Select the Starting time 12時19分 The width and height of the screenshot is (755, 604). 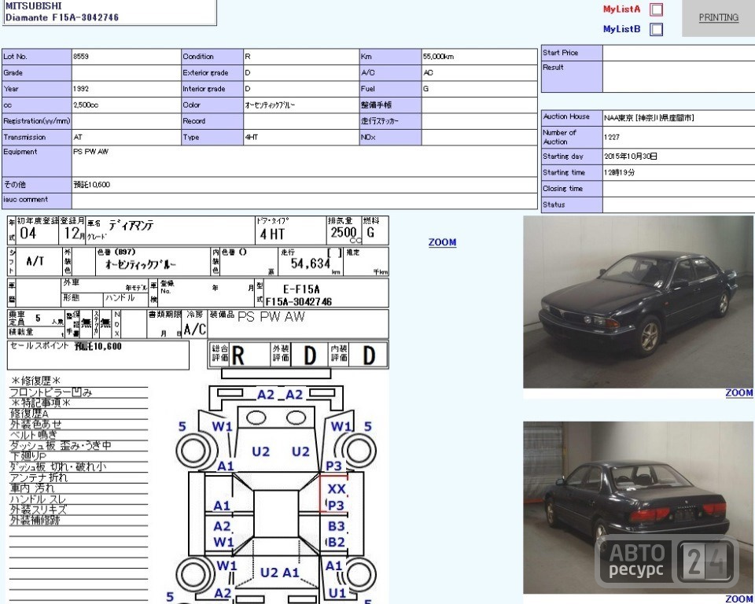click(619, 172)
